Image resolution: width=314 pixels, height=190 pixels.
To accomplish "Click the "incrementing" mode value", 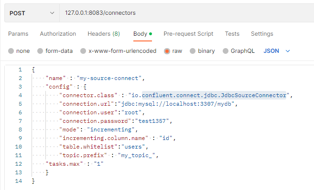I will pyautogui.click(x=111, y=130).
